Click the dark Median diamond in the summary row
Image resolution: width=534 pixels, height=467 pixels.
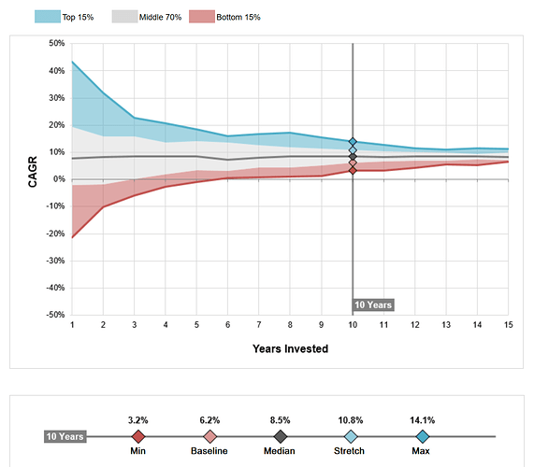(x=281, y=436)
